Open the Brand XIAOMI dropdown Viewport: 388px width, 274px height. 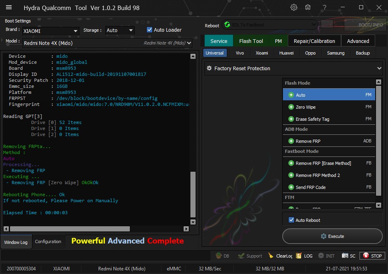pos(51,31)
